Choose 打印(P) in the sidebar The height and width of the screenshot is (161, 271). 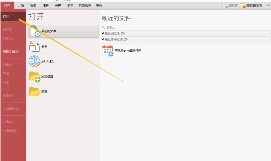click(8, 65)
